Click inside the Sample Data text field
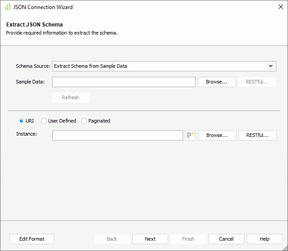Screen dimensions: 288x251 124,82
